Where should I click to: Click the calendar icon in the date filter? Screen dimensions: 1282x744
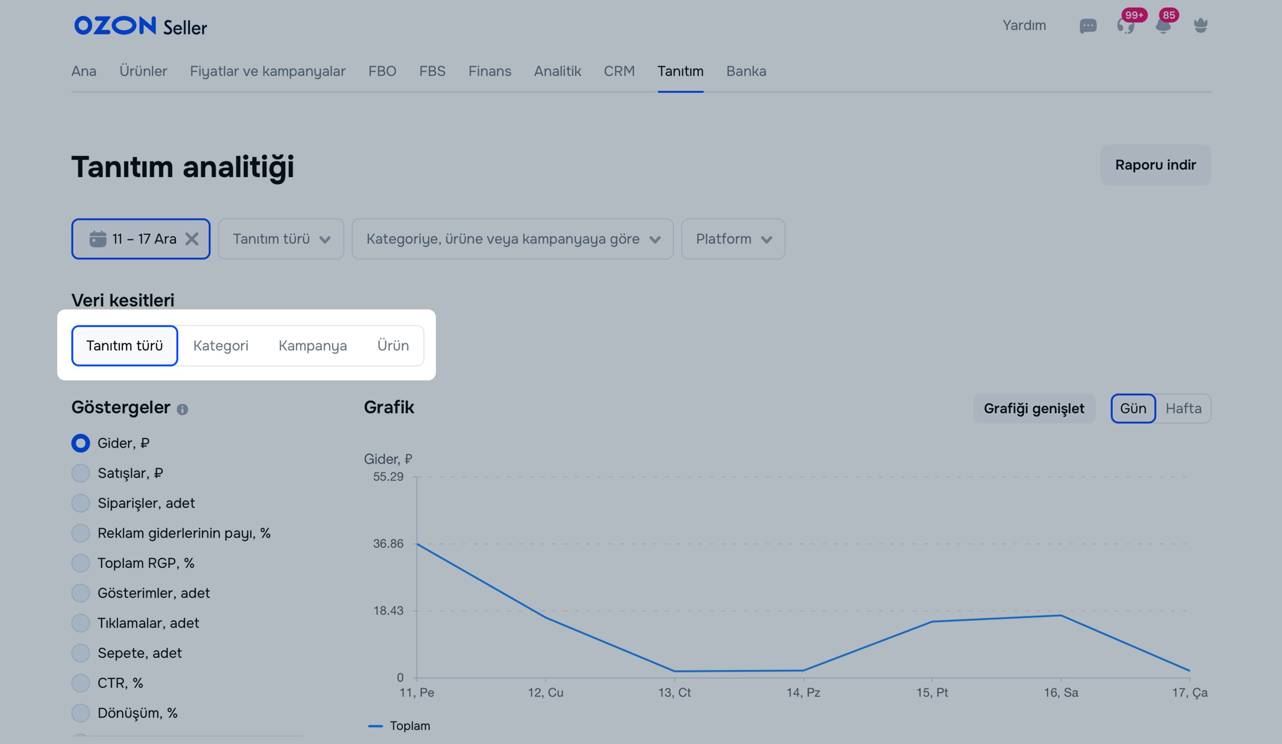[x=98, y=239]
